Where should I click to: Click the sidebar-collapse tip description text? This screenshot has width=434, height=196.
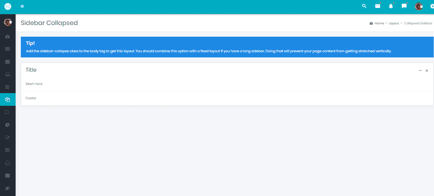click(209, 51)
